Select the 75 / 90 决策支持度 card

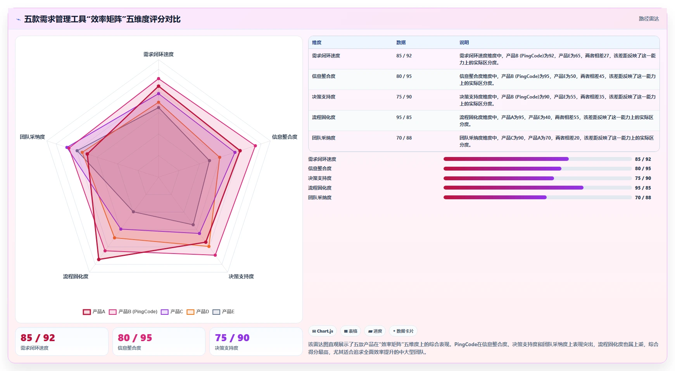[256, 342]
